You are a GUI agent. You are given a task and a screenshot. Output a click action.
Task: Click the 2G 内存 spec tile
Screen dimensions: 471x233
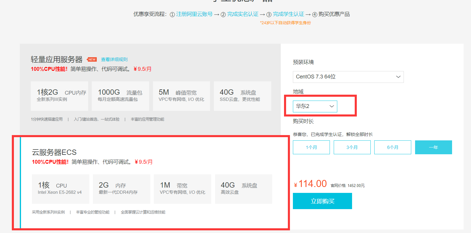pyautogui.click(x=122, y=189)
